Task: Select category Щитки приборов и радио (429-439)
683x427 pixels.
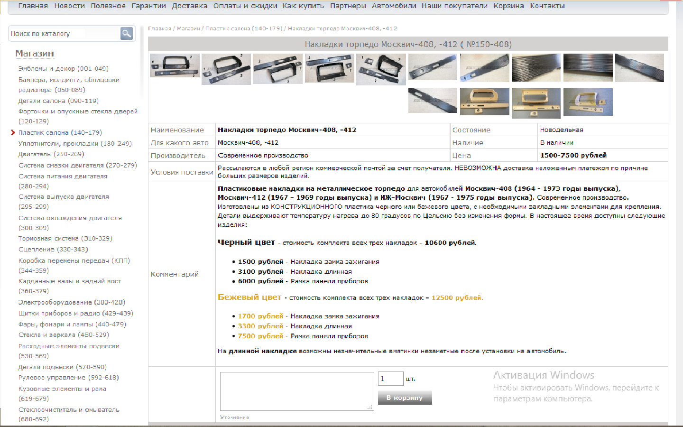Action: [x=75, y=314]
